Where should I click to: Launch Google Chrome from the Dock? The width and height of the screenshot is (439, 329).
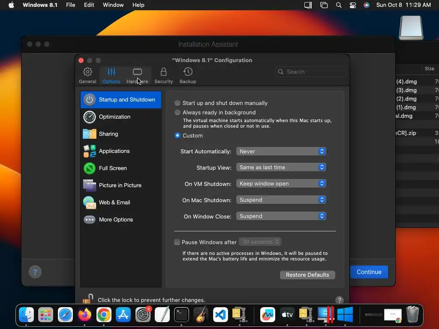click(104, 315)
